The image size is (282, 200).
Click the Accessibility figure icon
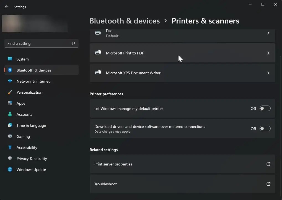pyautogui.click(x=10, y=148)
